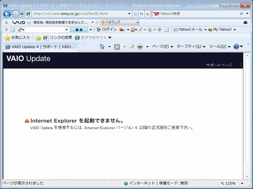Stop loading with the red X icon

pos(147,14)
